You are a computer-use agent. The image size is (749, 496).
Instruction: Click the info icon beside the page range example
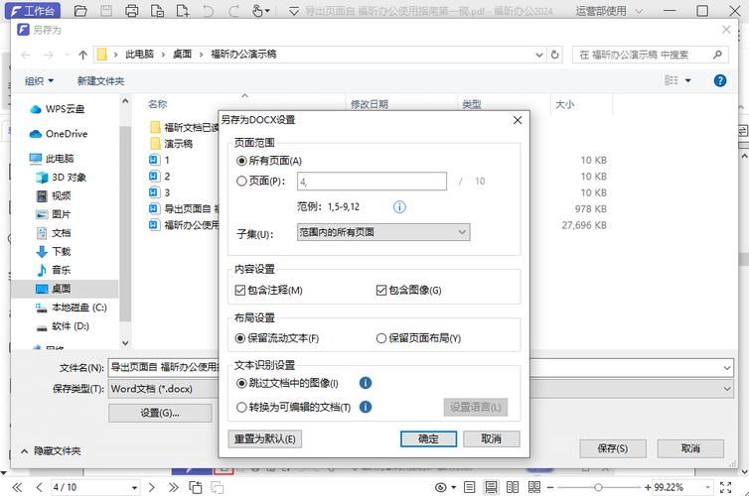[x=399, y=207]
